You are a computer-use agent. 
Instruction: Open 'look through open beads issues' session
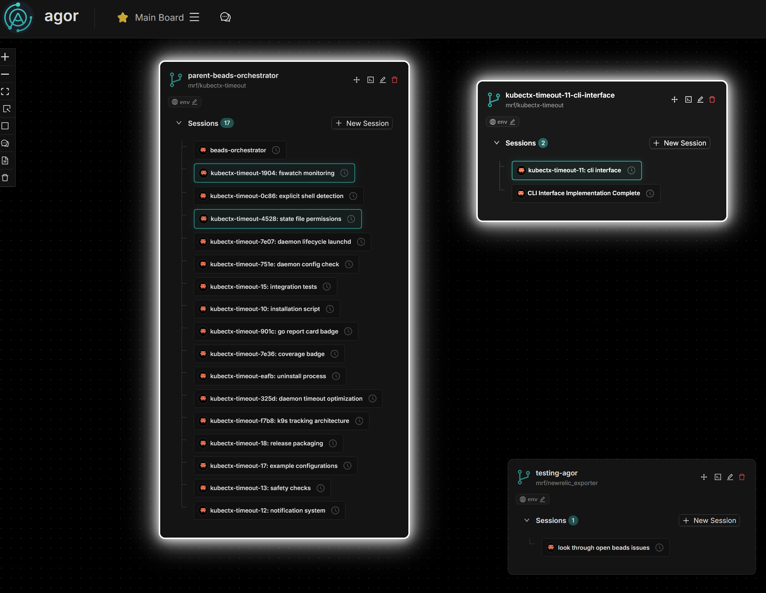(603, 548)
